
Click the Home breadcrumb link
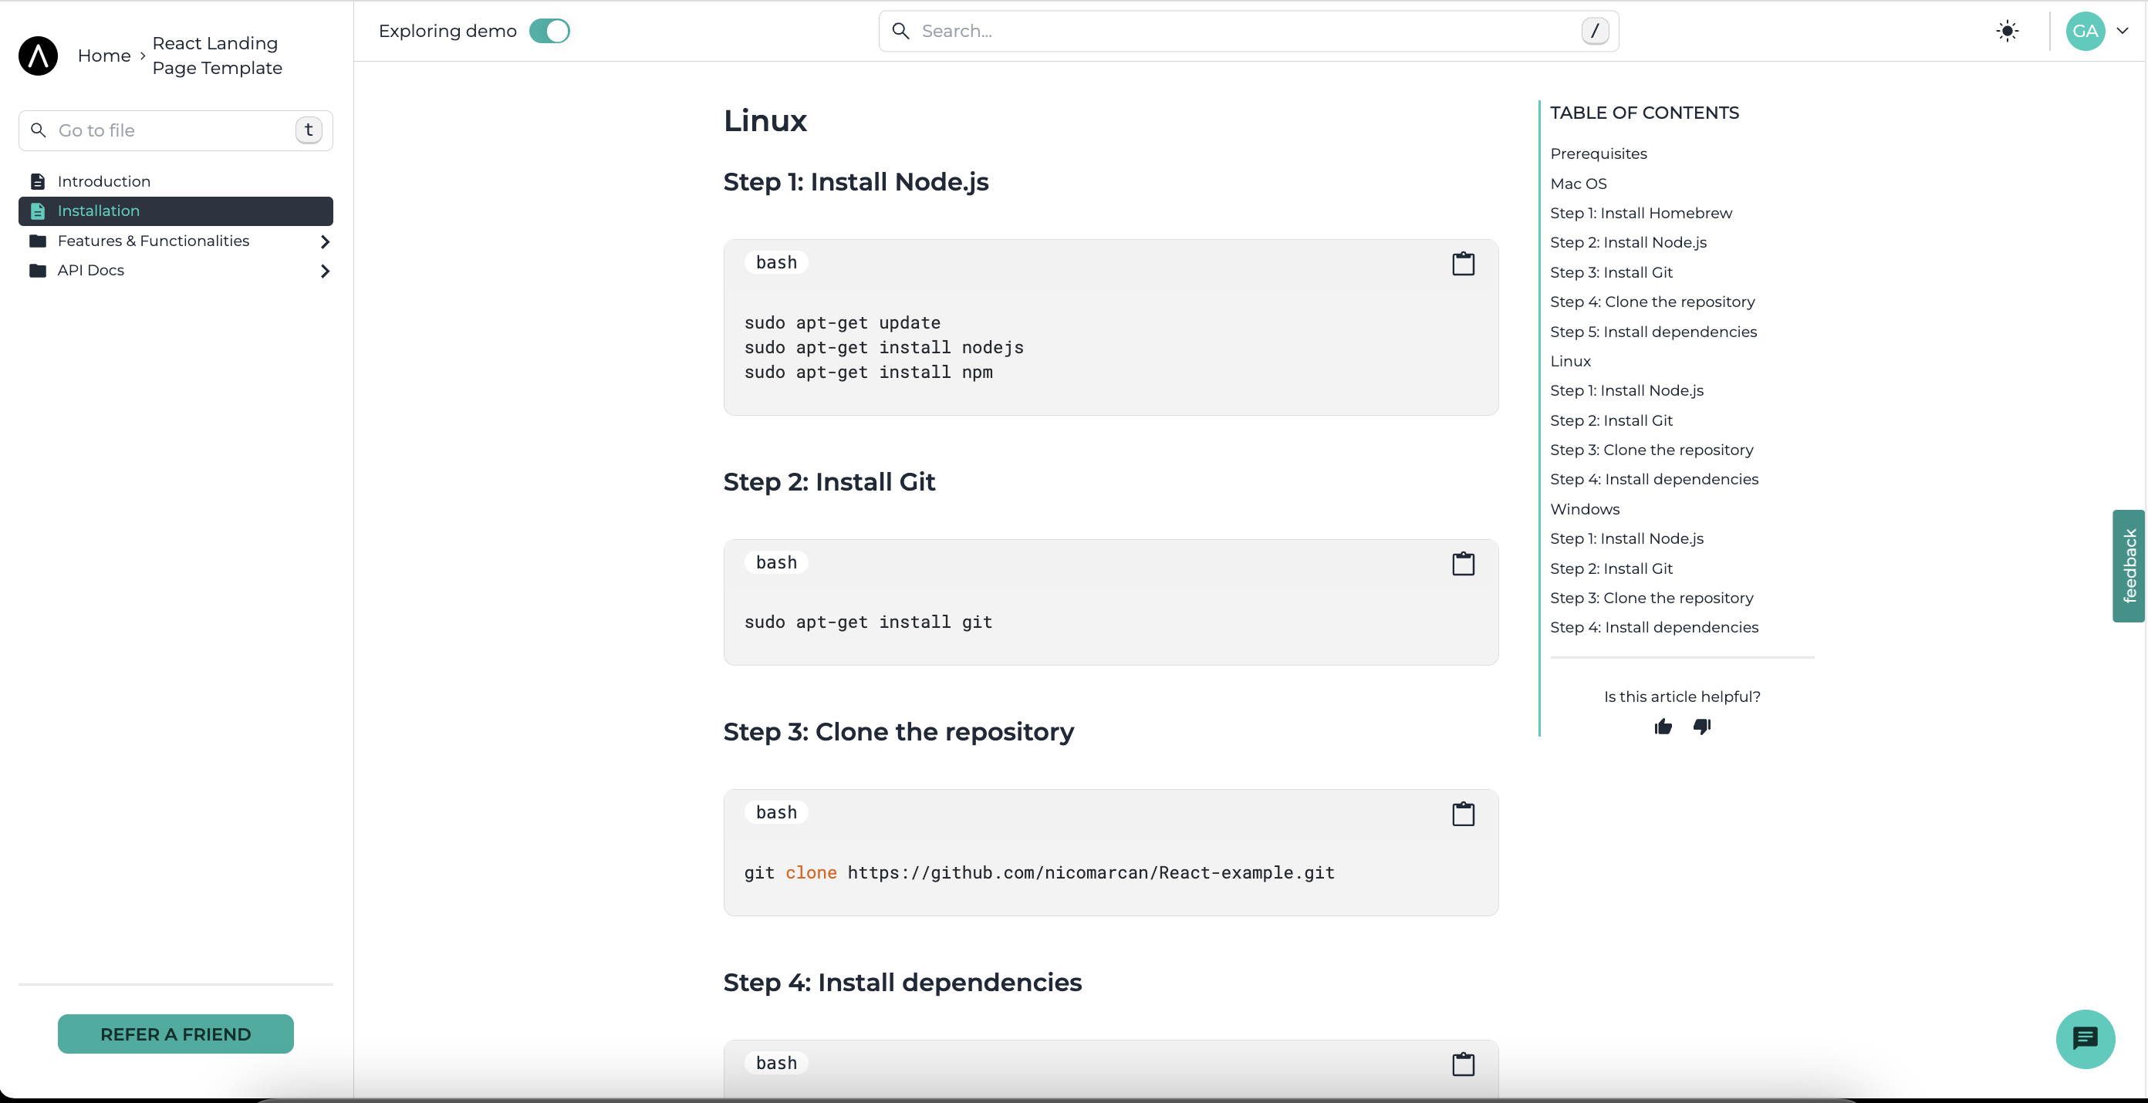[x=103, y=56]
